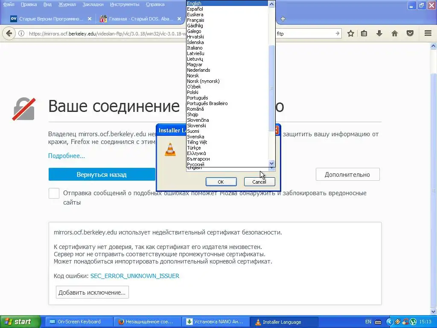This screenshot has height=328, width=437.
Task: Open the Журнал menu
Action: pyautogui.click(x=67, y=4)
